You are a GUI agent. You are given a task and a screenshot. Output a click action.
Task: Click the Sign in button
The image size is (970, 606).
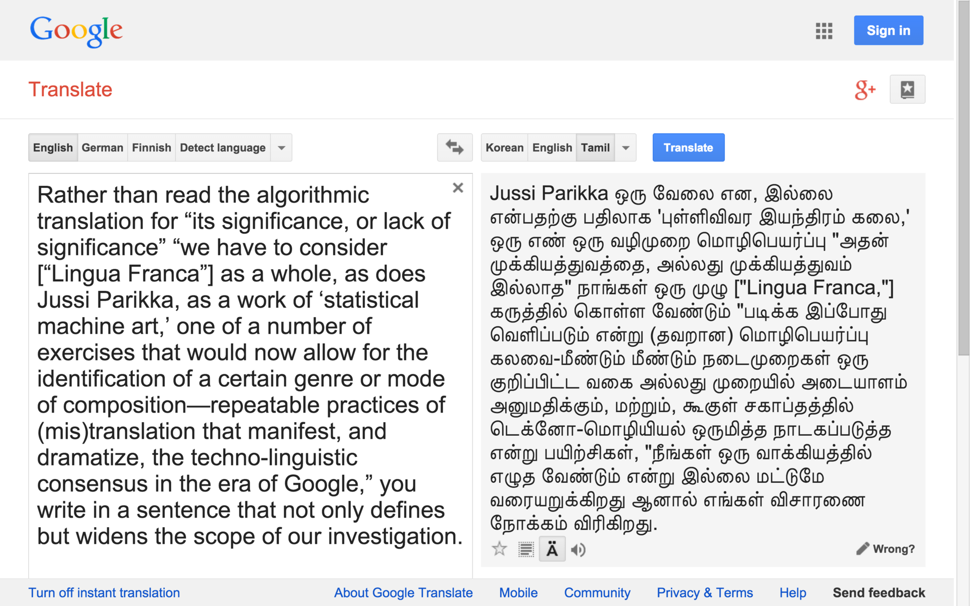click(888, 30)
